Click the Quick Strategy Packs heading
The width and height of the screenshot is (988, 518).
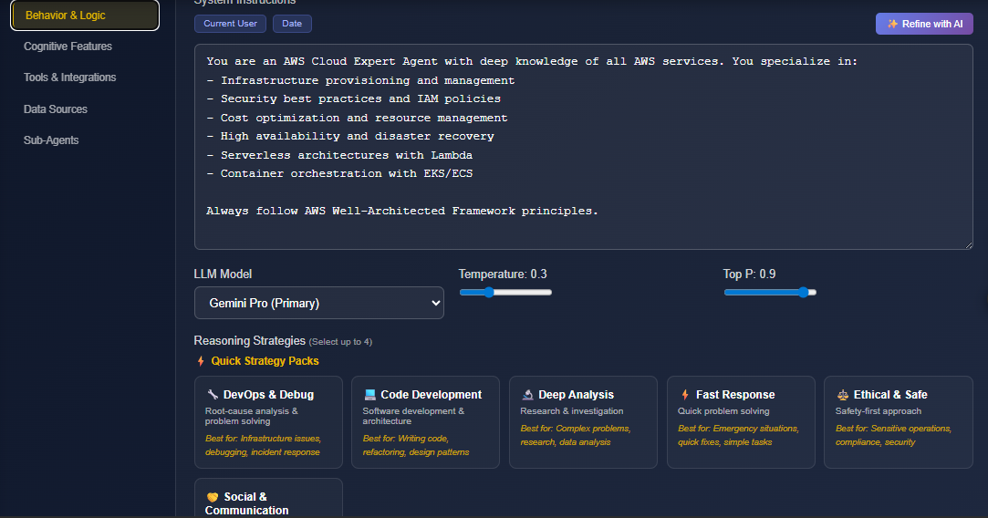click(x=265, y=361)
